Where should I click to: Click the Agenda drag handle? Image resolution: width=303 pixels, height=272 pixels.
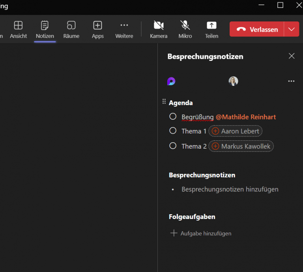(164, 101)
